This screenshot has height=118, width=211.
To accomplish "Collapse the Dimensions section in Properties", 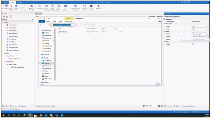I will point(165,24).
